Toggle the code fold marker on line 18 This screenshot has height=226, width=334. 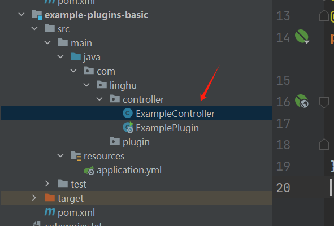[324, 144]
